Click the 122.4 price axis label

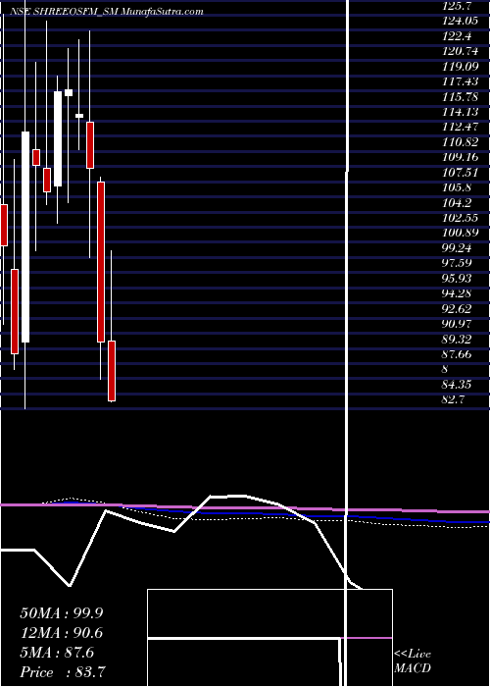[x=458, y=35]
